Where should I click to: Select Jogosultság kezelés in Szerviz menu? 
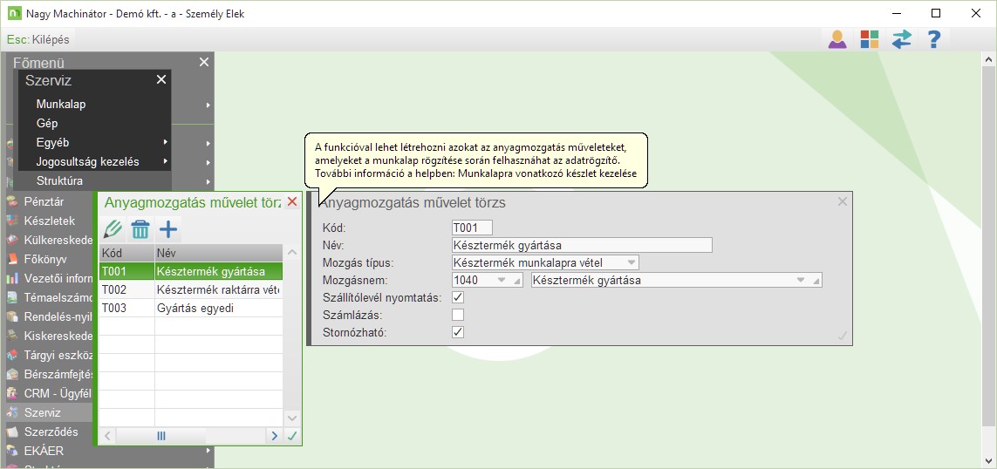click(88, 161)
